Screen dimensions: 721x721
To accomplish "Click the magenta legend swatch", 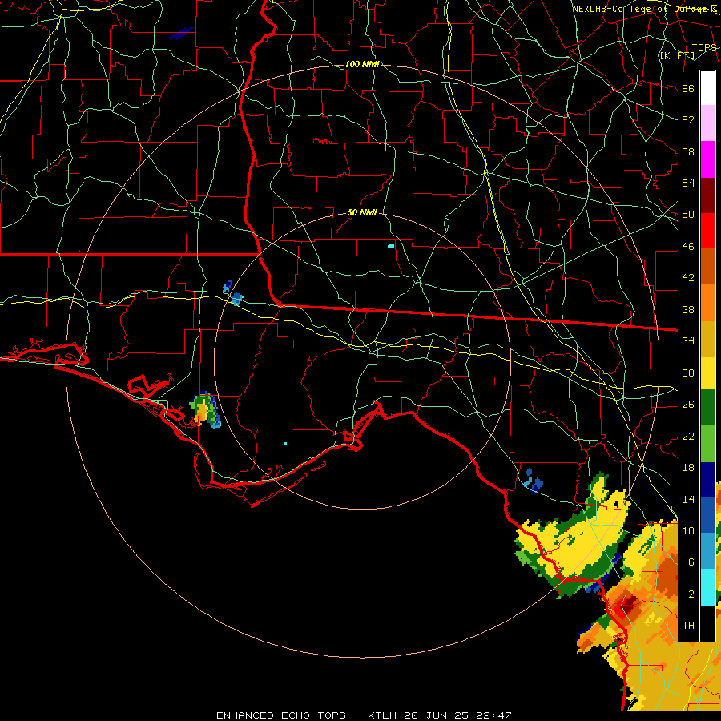I will pyautogui.click(x=707, y=159).
